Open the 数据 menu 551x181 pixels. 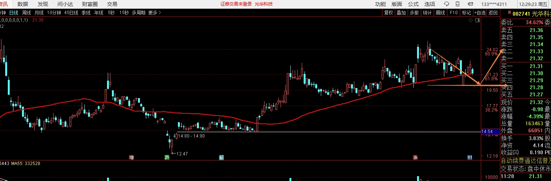coord(23,4)
